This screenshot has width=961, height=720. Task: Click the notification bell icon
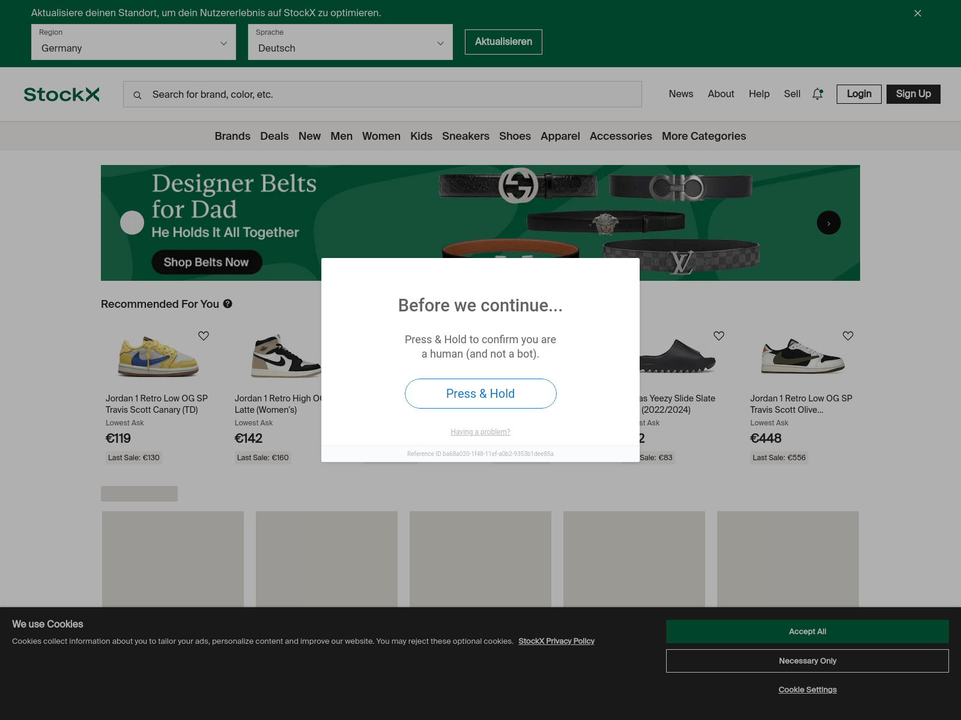pyautogui.click(x=817, y=94)
